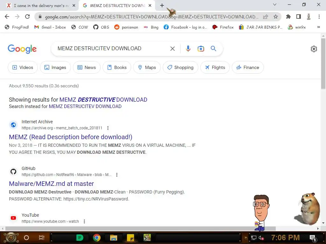
Task: Open the green notes app on taskbar
Action: click(80, 238)
